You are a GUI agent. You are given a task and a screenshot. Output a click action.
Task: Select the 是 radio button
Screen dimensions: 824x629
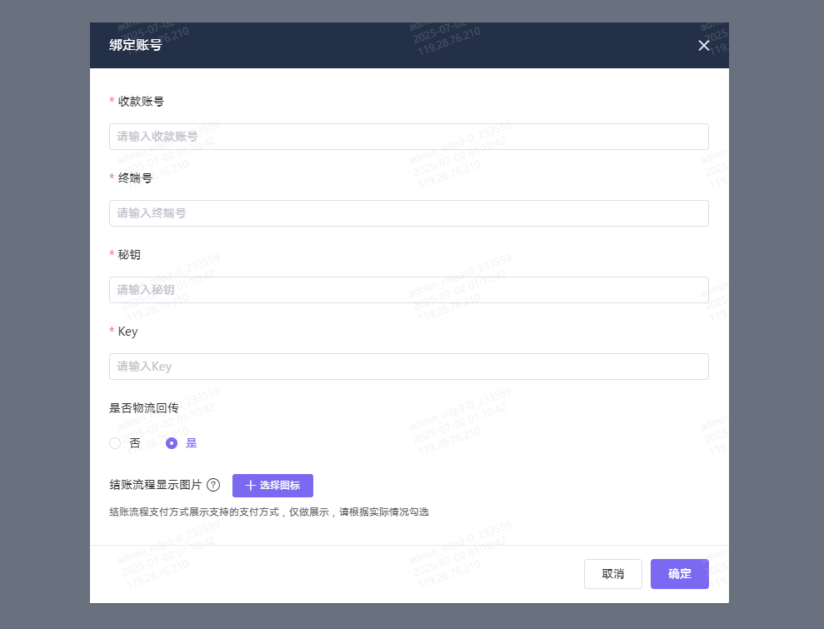[172, 443]
